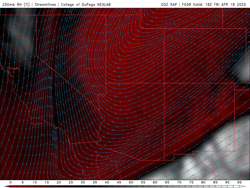The height and width of the screenshot is (188, 250).
Task: Click the '50' colorbar label
Action: point(131,182)
